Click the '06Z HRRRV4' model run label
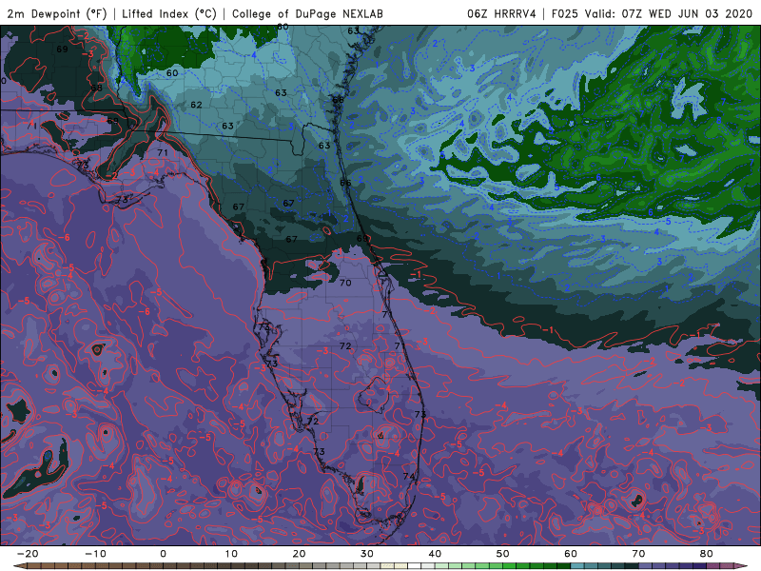Image resolution: width=761 pixels, height=571 pixels. (502, 13)
